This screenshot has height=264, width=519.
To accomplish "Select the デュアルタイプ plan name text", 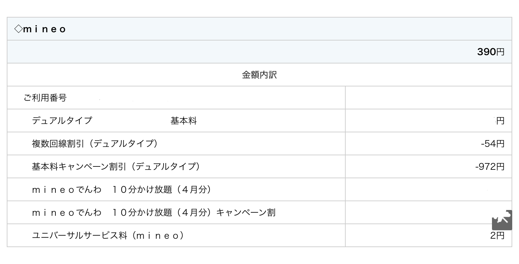I will point(62,121).
